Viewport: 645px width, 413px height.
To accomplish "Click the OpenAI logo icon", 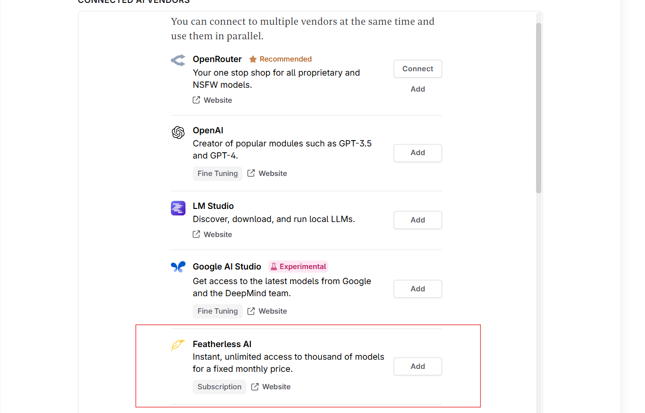I will (x=178, y=132).
